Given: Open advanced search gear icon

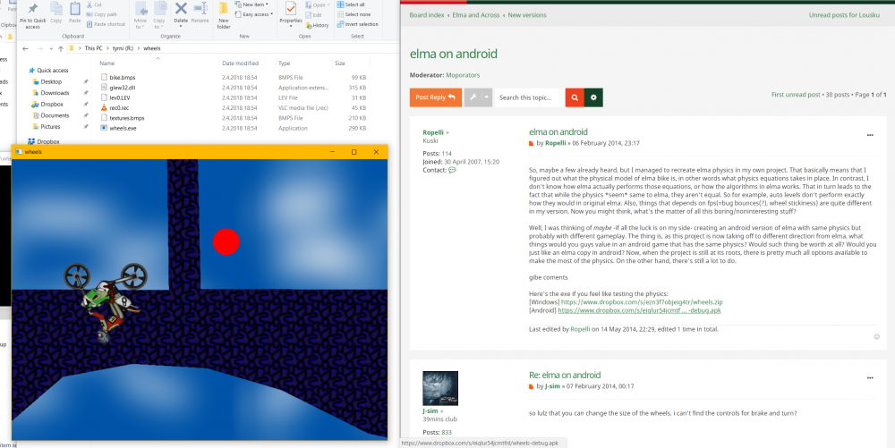Looking at the screenshot, I should click(592, 97).
